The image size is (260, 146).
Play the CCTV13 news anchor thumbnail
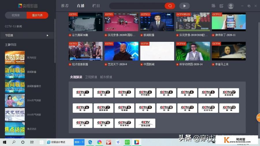[x=157, y=22]
